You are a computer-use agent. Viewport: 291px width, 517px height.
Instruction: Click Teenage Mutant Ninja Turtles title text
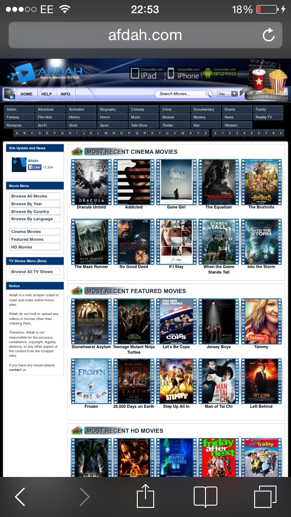point(134,350)
